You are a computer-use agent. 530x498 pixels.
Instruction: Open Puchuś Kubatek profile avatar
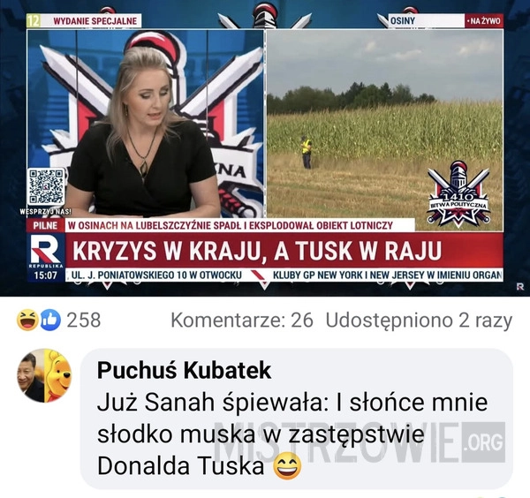[x=44, y=375]
